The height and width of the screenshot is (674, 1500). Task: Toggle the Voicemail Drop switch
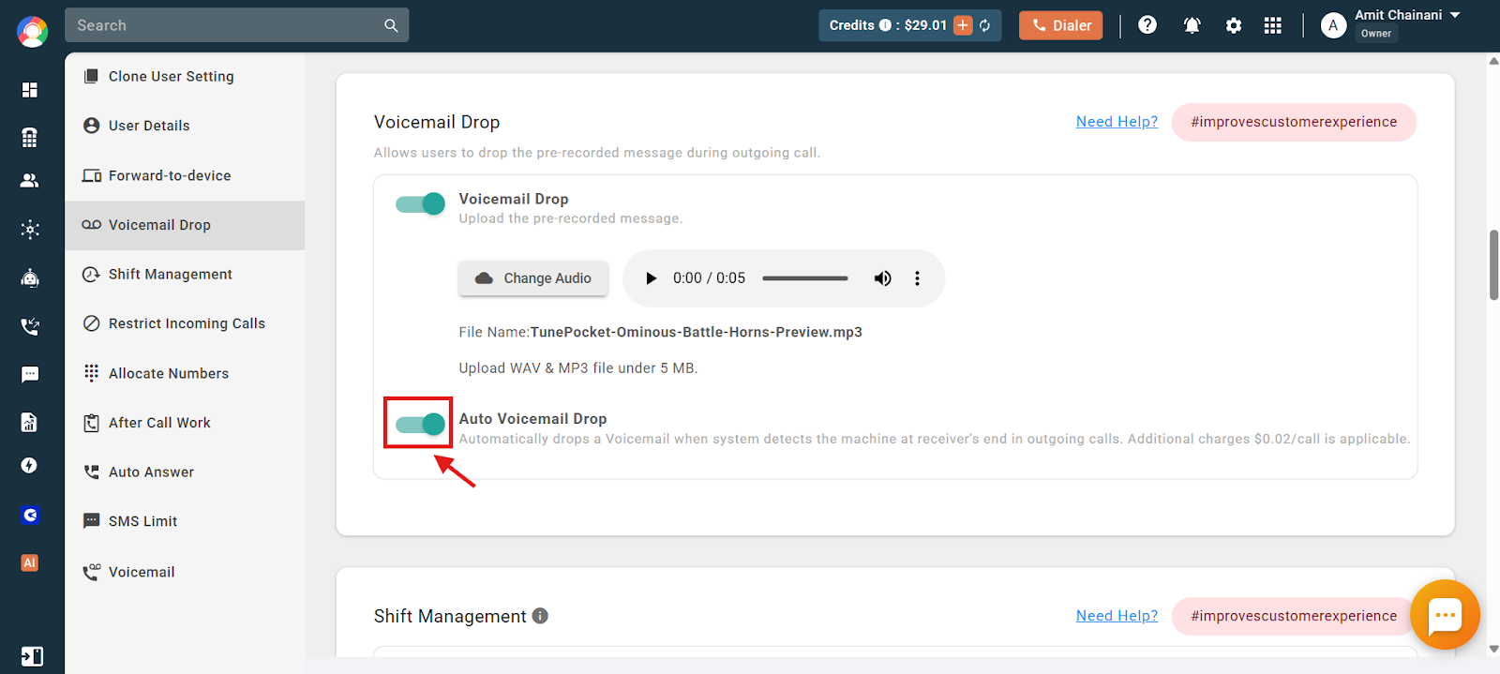[x=420, y=203]
